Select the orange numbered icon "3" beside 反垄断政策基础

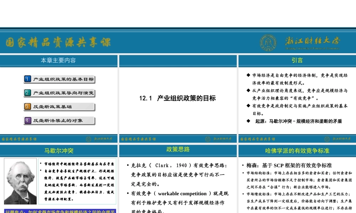pyautogui.click(x=27, y=106)
